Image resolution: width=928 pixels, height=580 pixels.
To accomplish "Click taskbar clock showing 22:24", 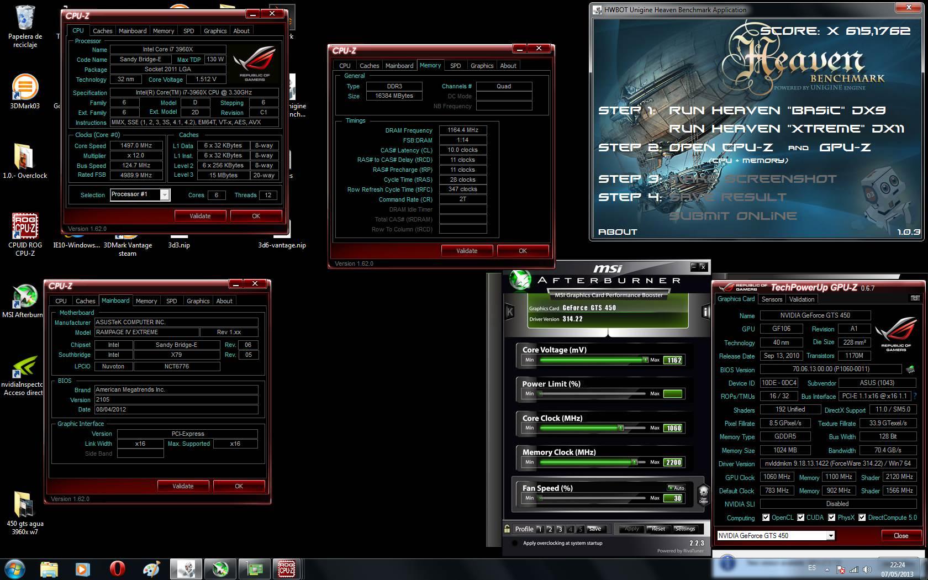I will pyautogui.click(x=897, y=570).
